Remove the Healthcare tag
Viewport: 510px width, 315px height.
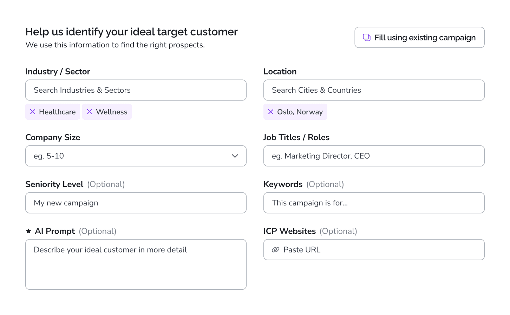[x=33, y=112]
